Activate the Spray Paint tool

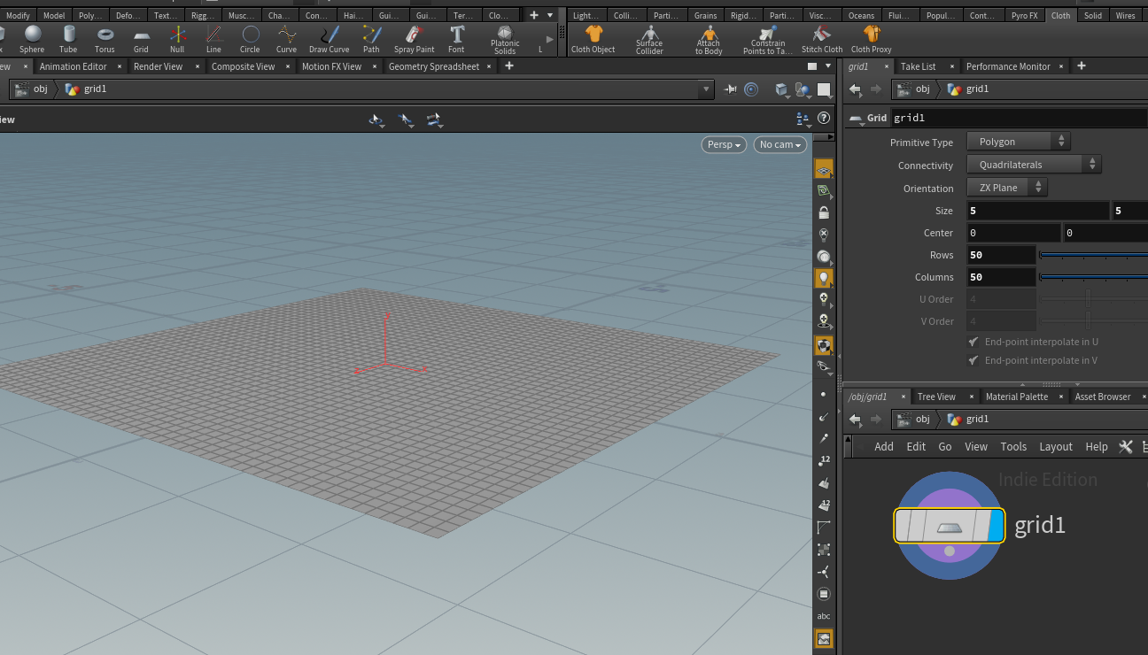click(415, 38)
